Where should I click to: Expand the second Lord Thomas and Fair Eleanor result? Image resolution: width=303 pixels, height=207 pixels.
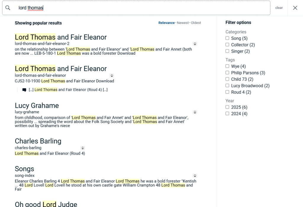(x=112, y=76)
